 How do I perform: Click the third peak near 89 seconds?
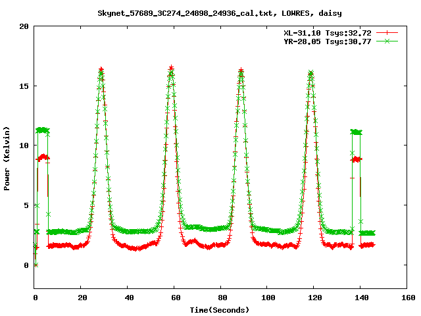coord(241,70)
